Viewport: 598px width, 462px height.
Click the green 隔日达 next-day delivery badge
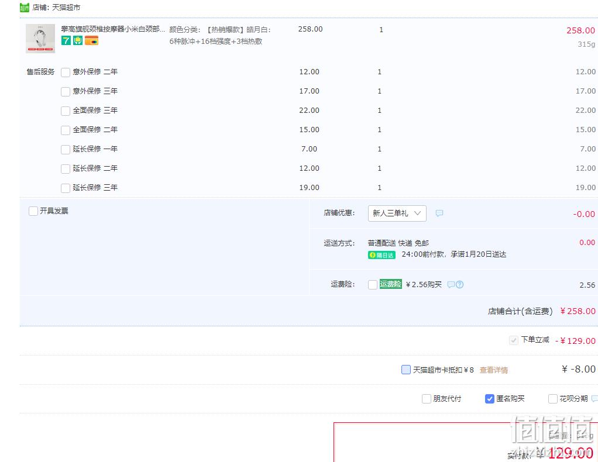pos(382,255)
